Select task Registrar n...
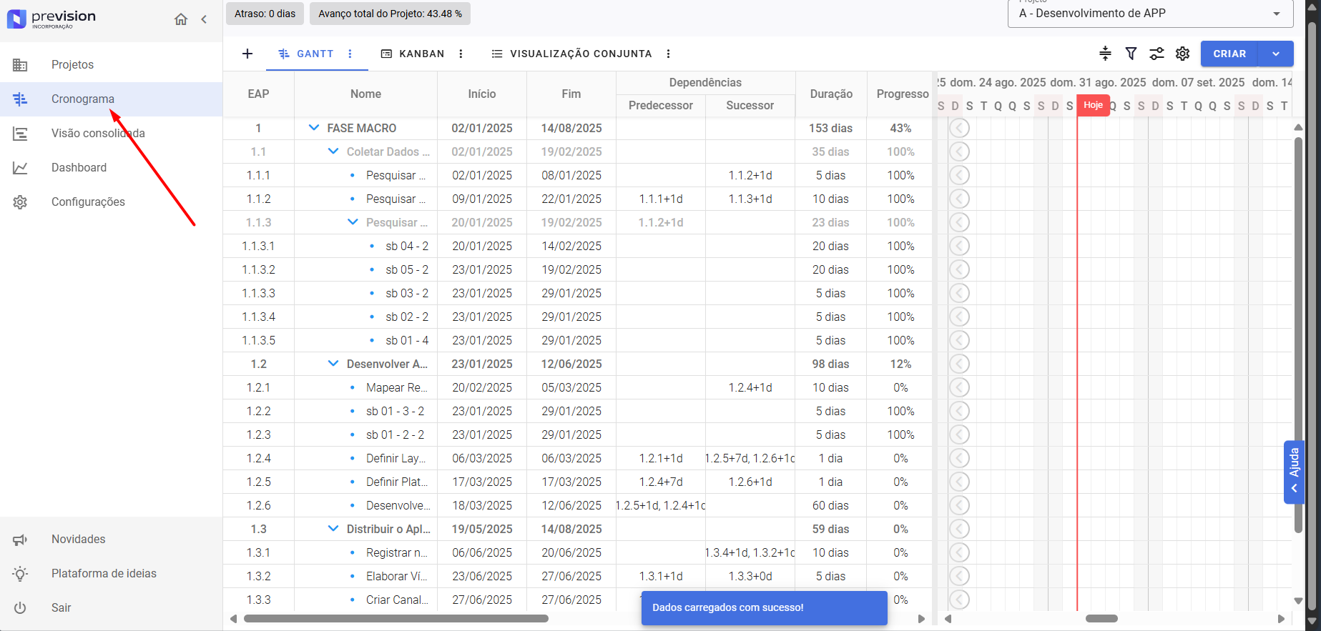Image resolution: width=1321 pixels, height=631 pixels. point(397,552)
